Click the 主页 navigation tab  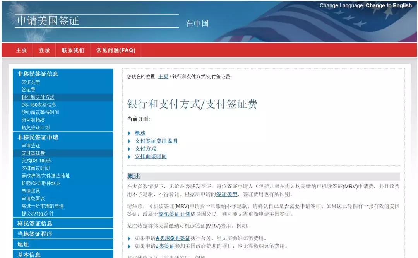tap(21, 50)
